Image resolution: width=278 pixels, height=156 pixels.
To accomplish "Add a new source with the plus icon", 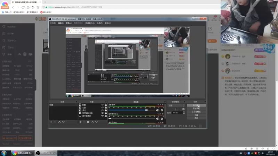I will (x=80, y=122).
